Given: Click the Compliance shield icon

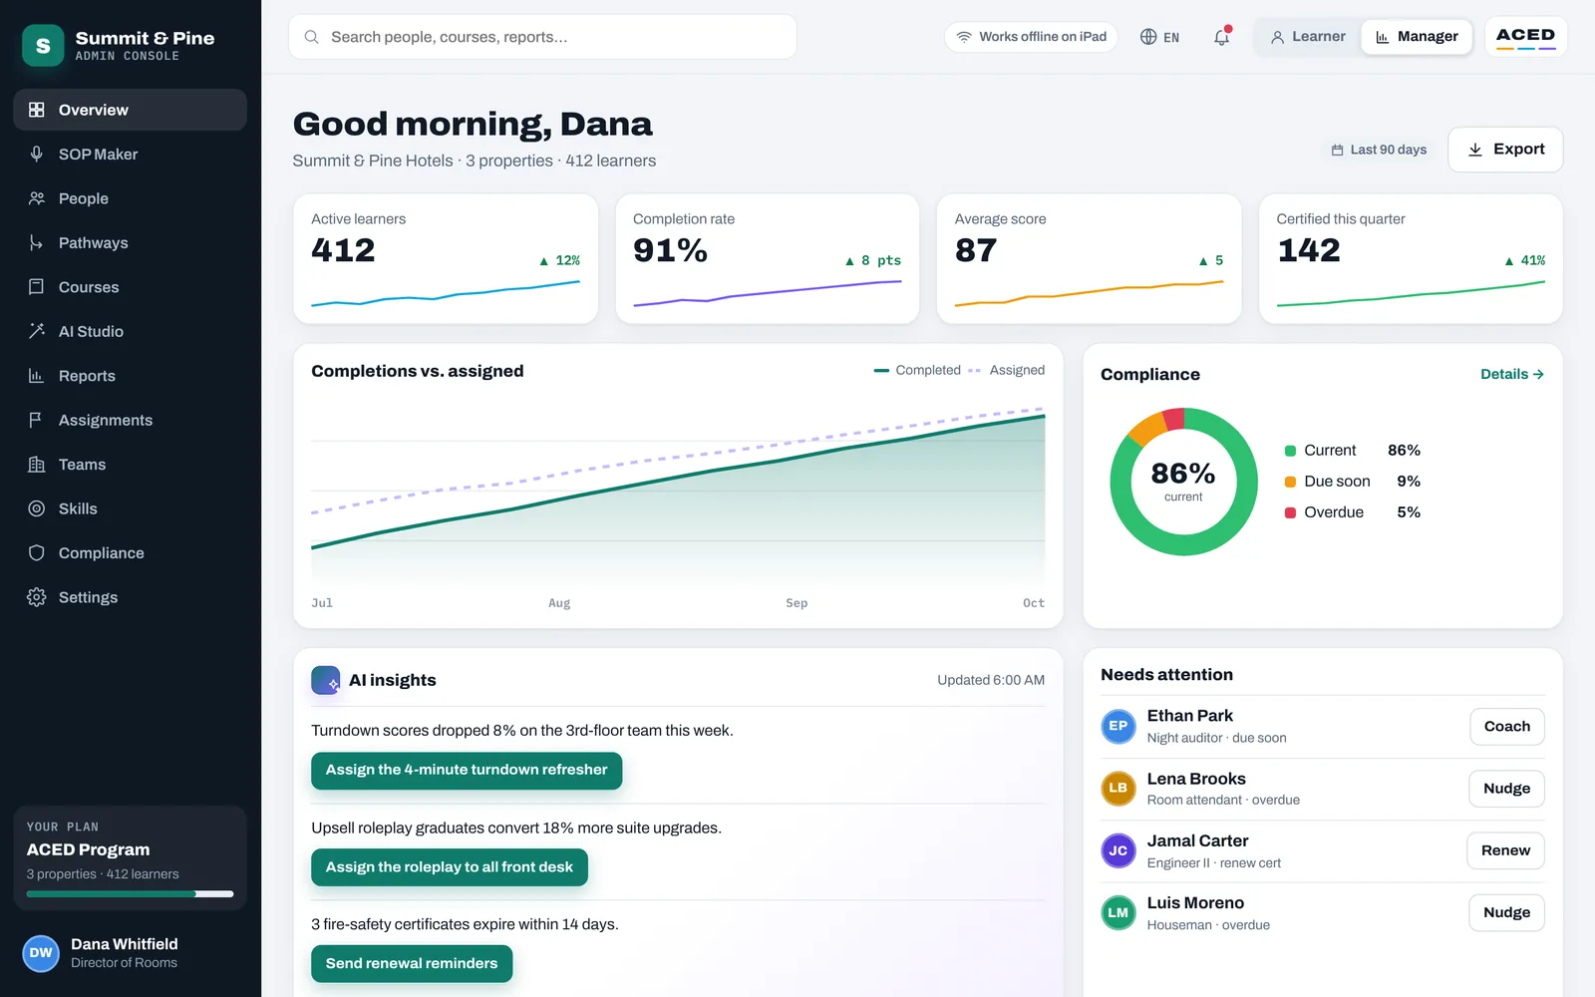Looking at the screenshot, I should click(37, 553).
